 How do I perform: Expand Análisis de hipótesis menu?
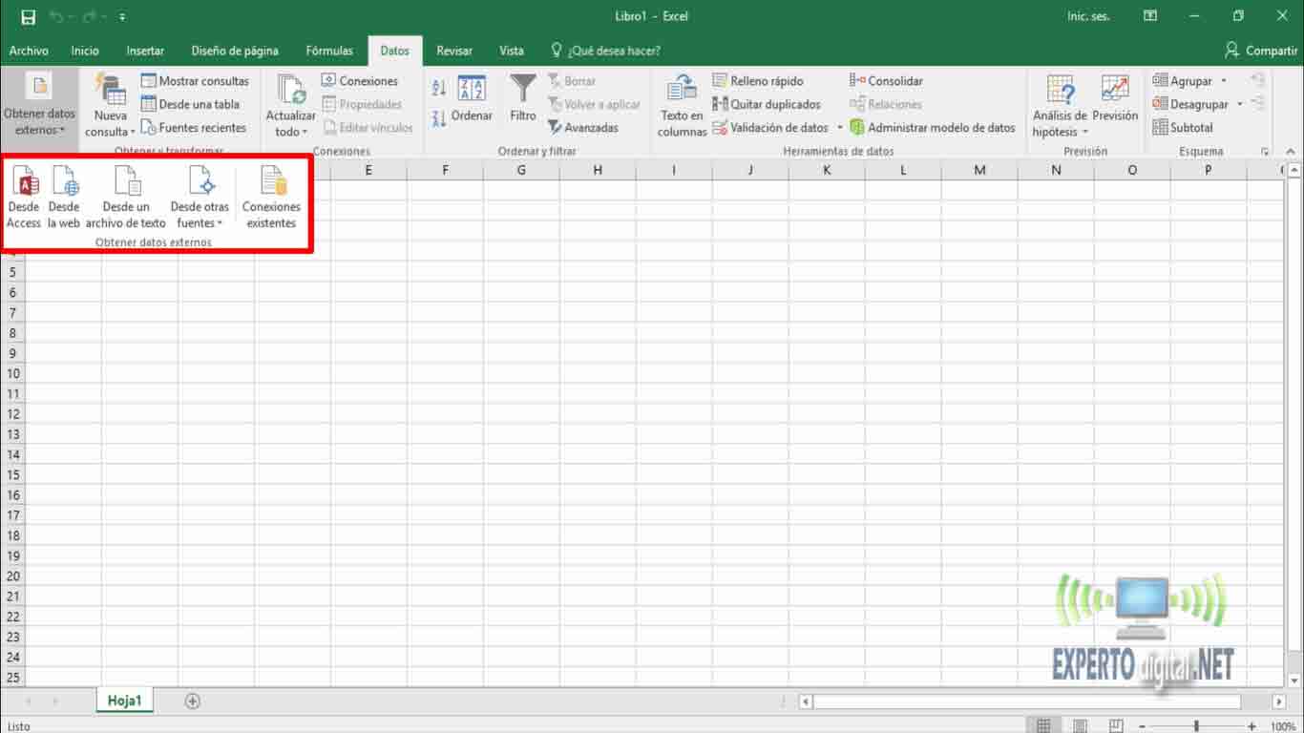pyautogui.click(x=1060, y=132)
